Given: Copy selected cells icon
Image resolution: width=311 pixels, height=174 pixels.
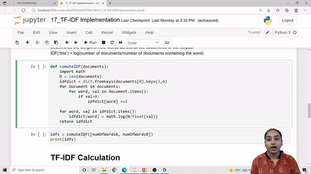Looking at the screenshot, I should pos(47,43).
